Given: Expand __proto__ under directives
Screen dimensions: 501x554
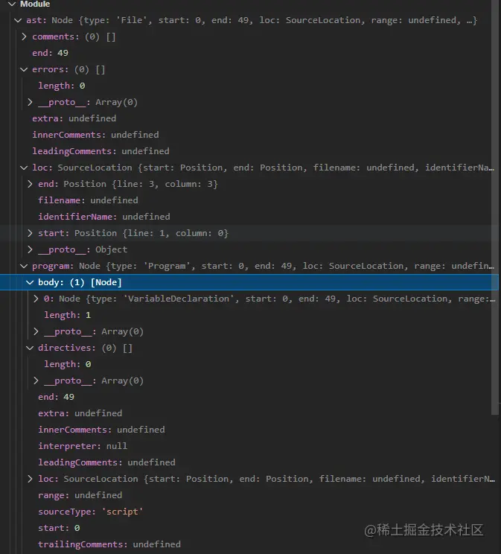Looking at the screenshot, I should (x=36, y=381).
